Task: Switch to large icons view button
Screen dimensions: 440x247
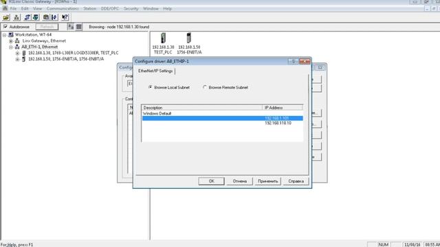Action: (71, 27)
